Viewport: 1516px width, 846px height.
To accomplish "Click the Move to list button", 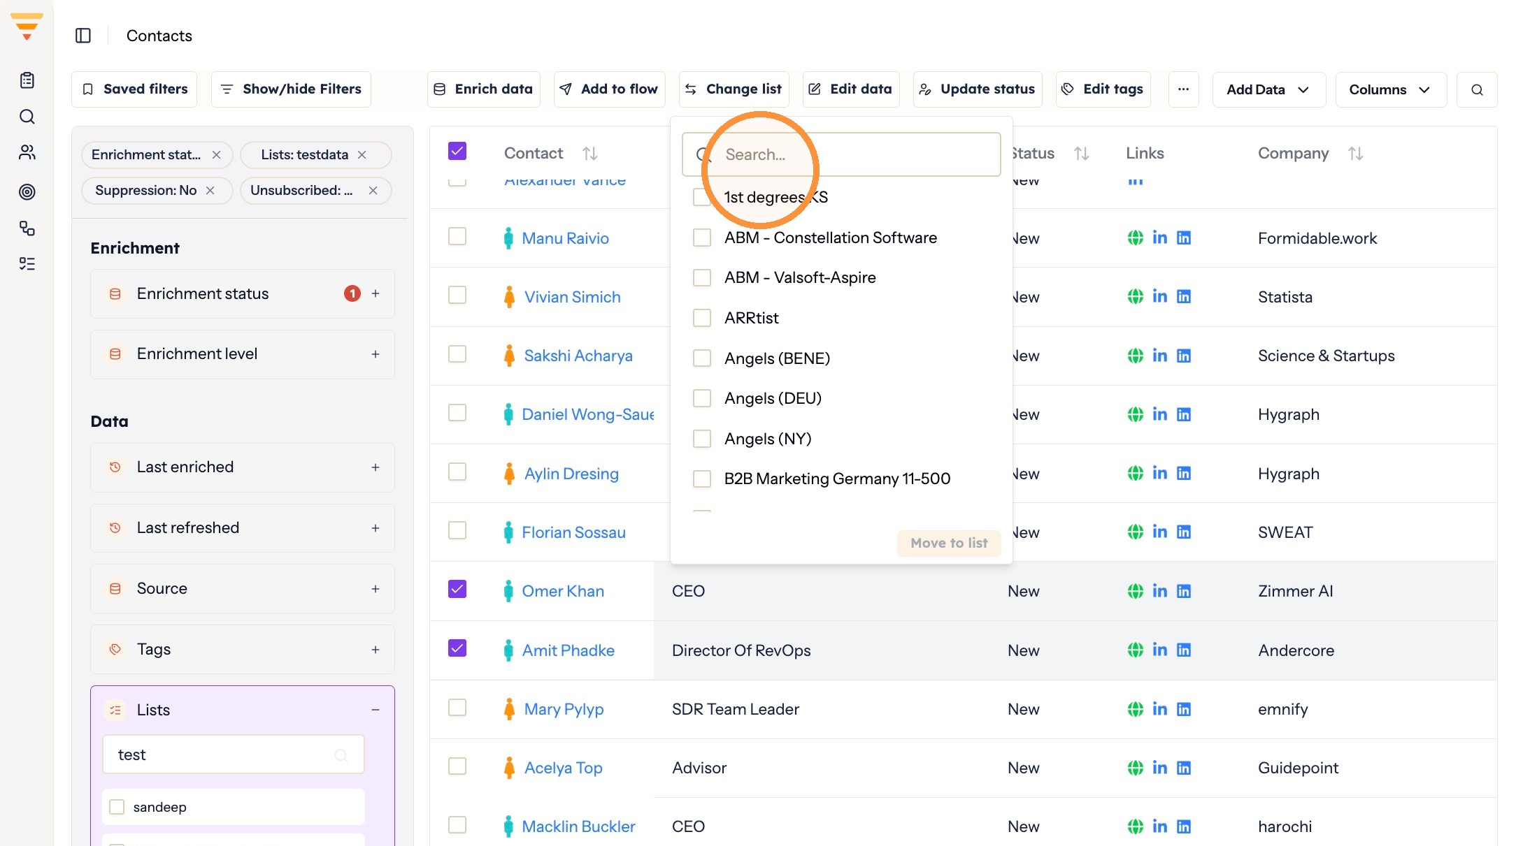I will (949, 544).
